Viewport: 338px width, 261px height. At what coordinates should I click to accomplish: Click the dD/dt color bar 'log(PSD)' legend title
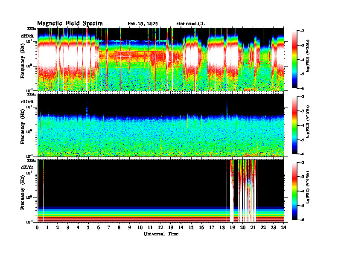point(308,121)
